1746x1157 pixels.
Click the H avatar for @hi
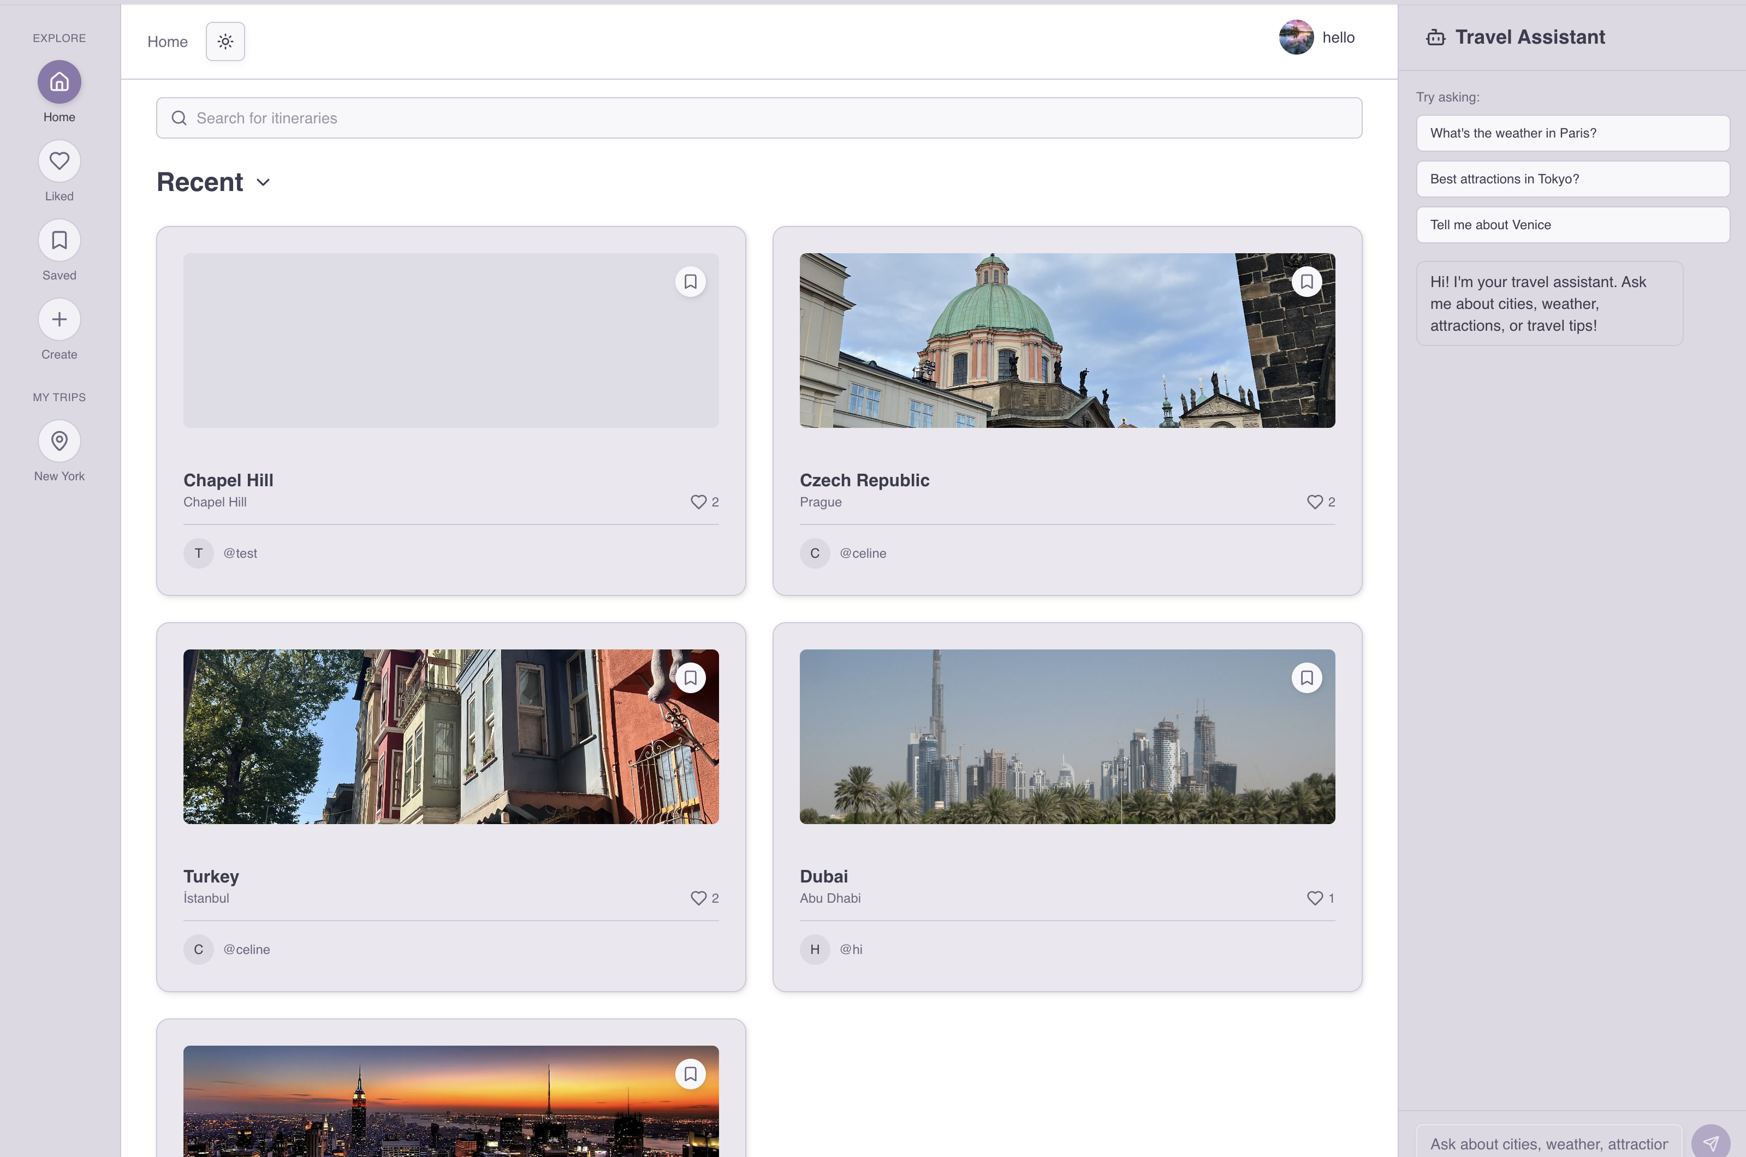pyautogui.click(x=815, y=950)
